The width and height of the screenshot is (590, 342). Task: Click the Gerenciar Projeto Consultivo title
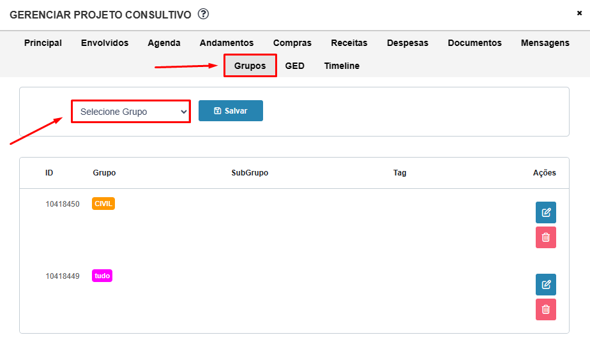pyautogui.click(x=100, y=15)
